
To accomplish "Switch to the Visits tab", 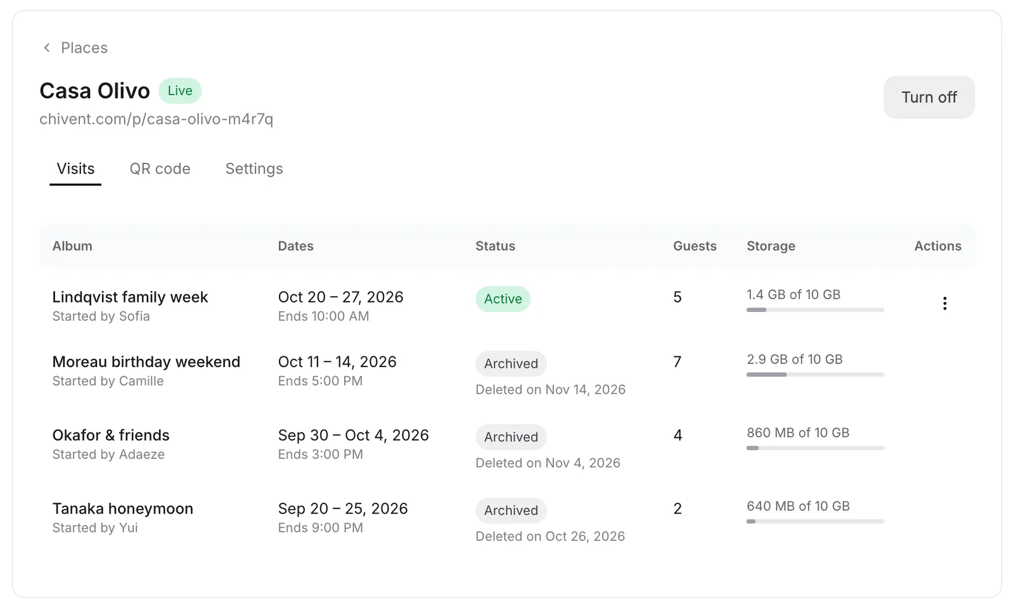I will pyautogui.click(x=75, y=169).
